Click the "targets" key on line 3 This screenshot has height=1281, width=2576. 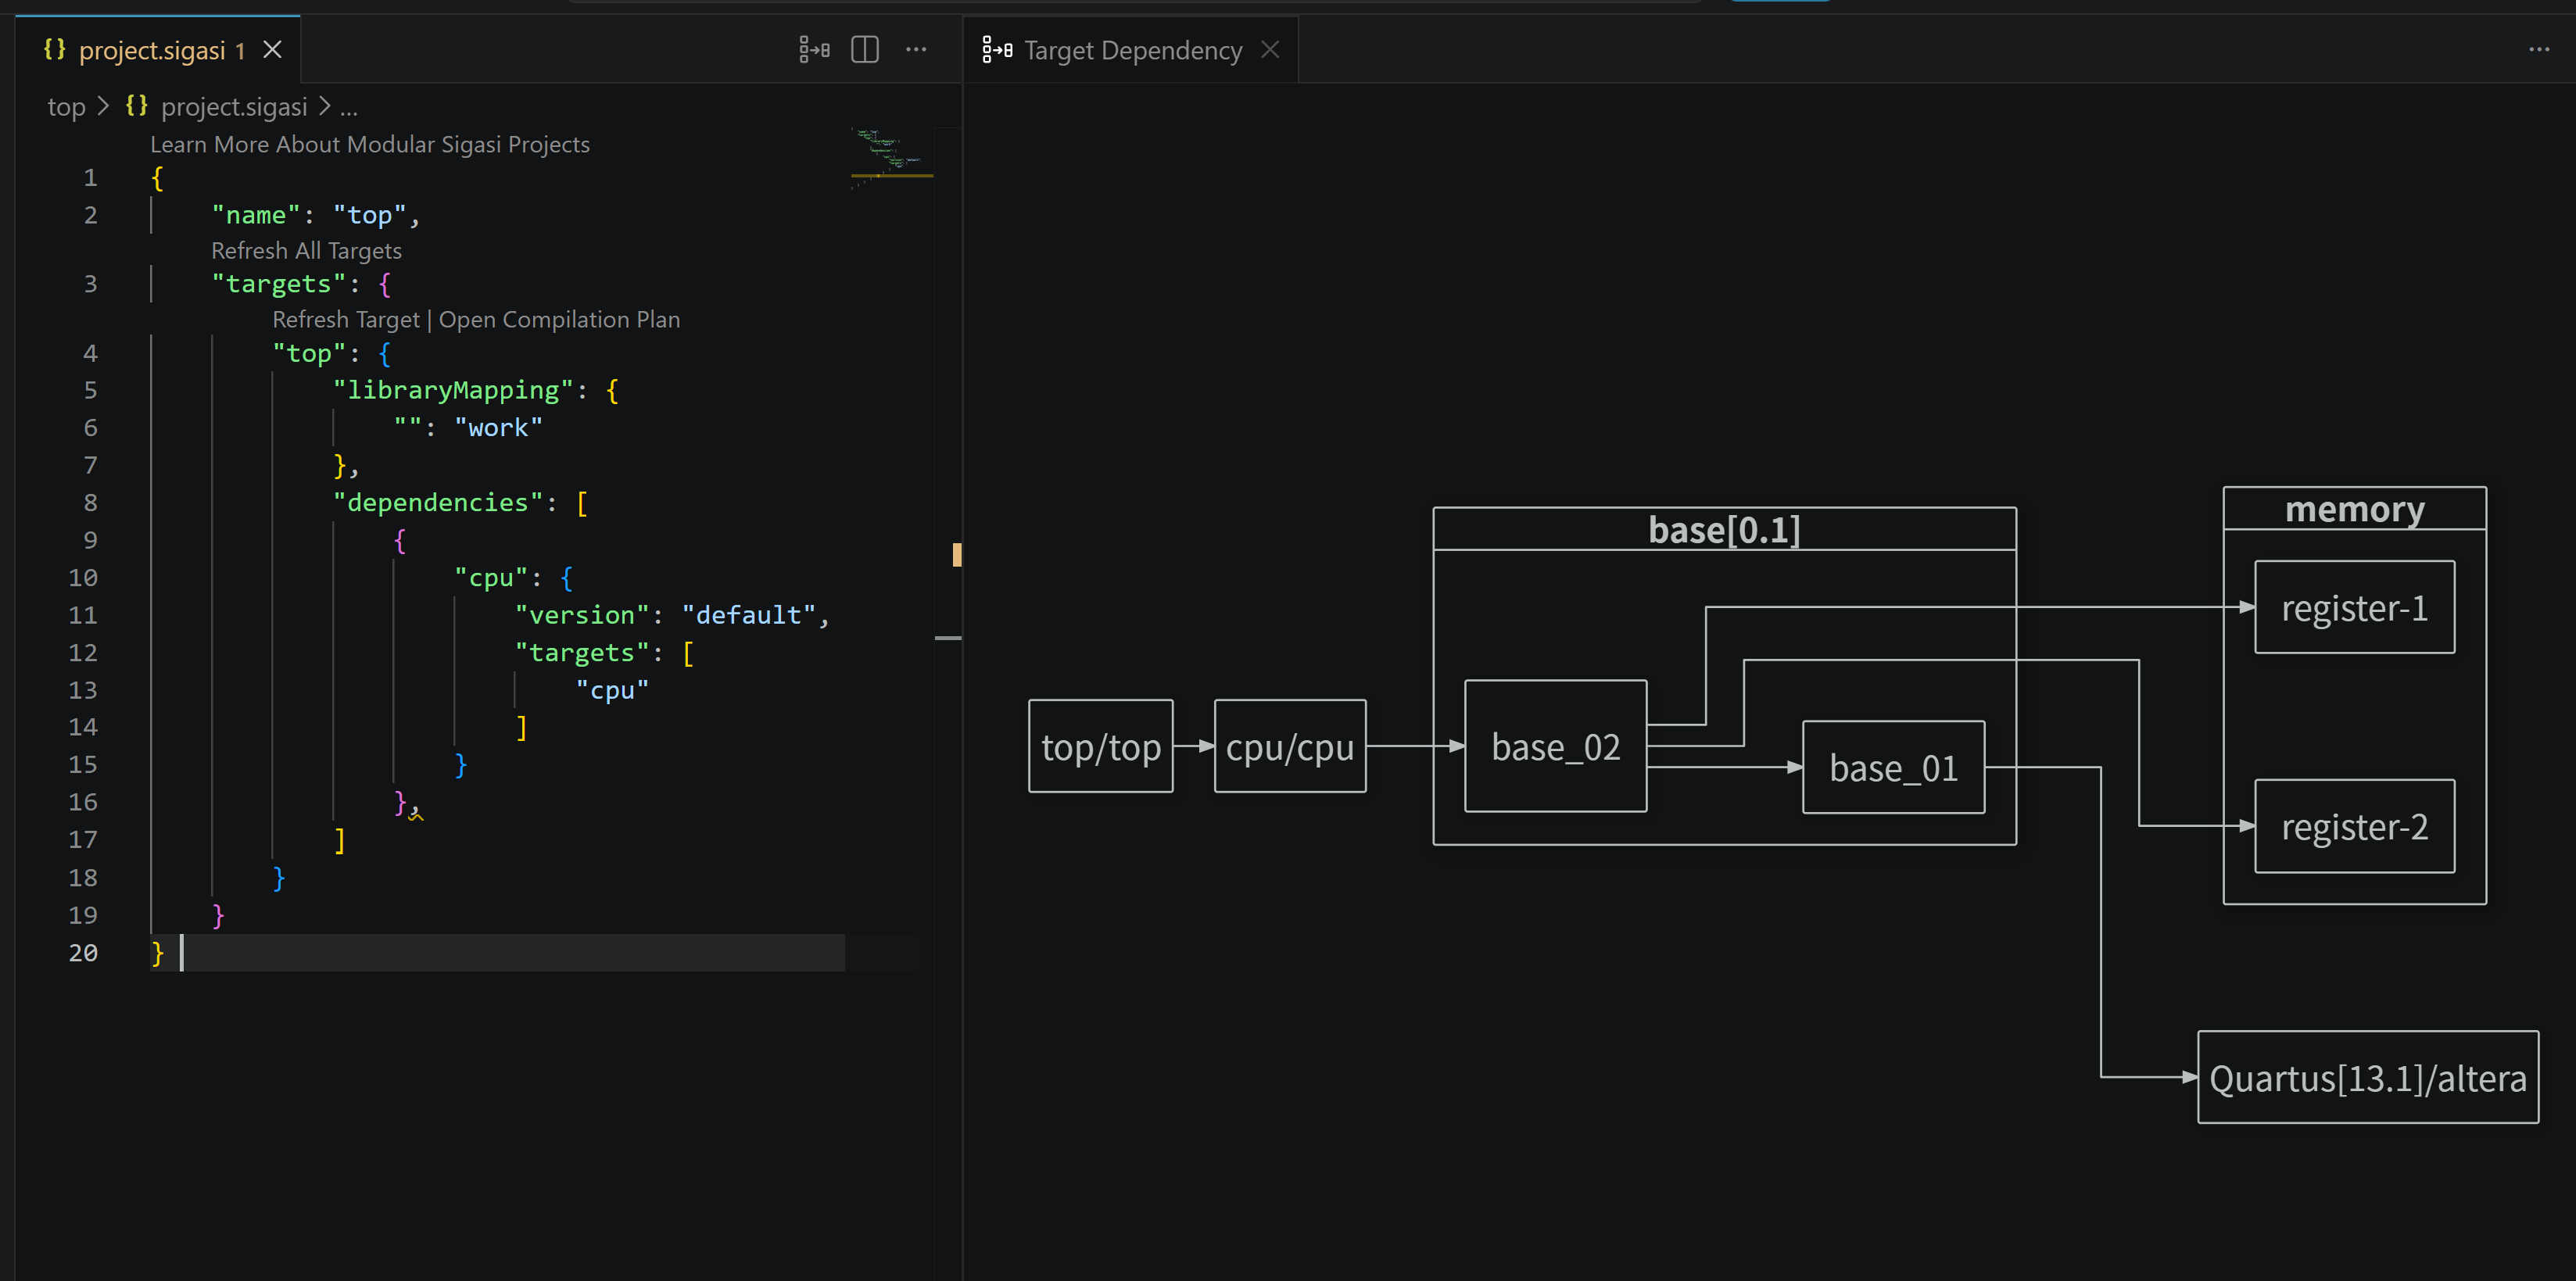279,284
